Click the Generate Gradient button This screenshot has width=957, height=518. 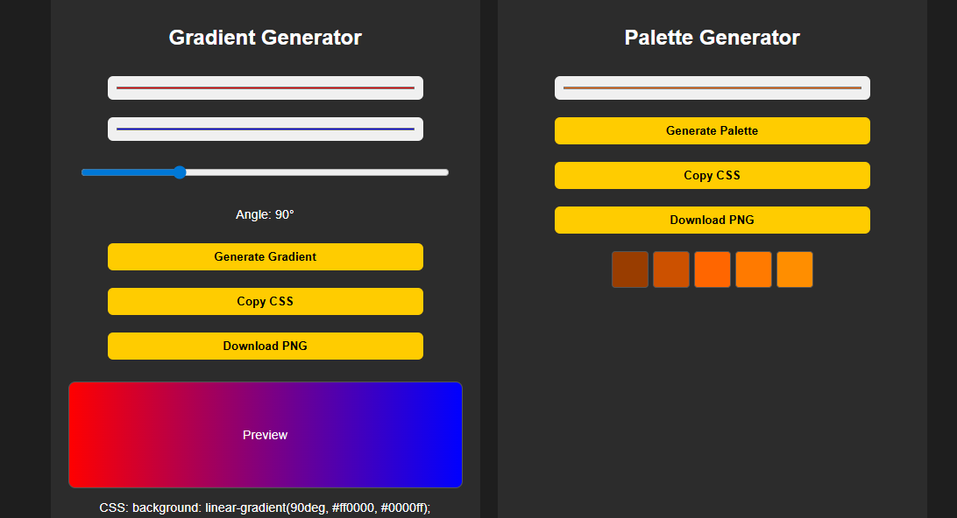(x=265, y=256)
